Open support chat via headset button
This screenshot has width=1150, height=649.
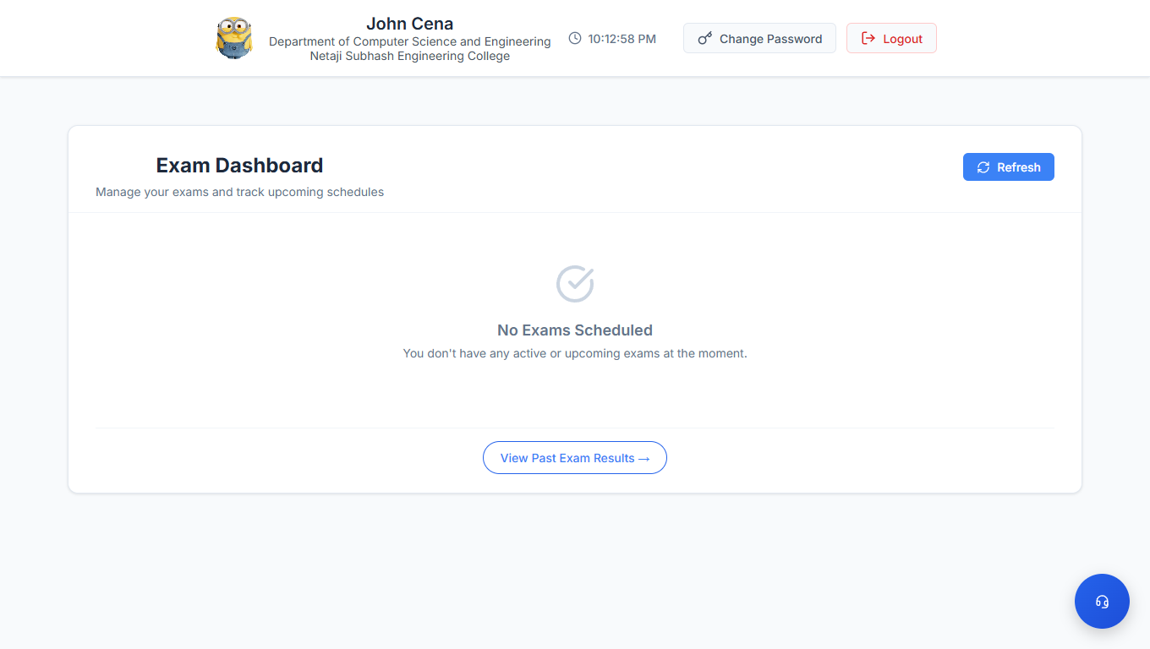coord(1102,602)
